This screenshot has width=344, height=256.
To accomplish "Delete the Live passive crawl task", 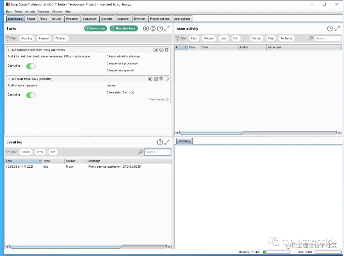I will [167, 50].
